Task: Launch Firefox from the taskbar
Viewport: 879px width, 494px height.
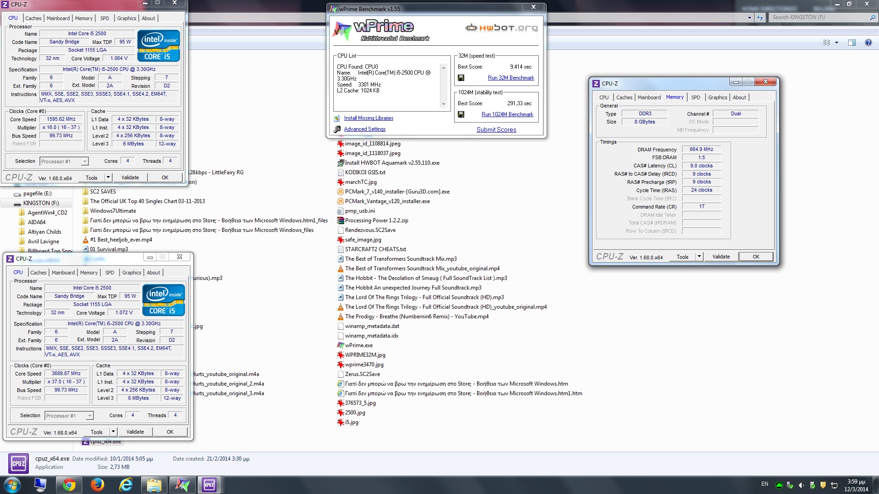Action: (97, 485)
